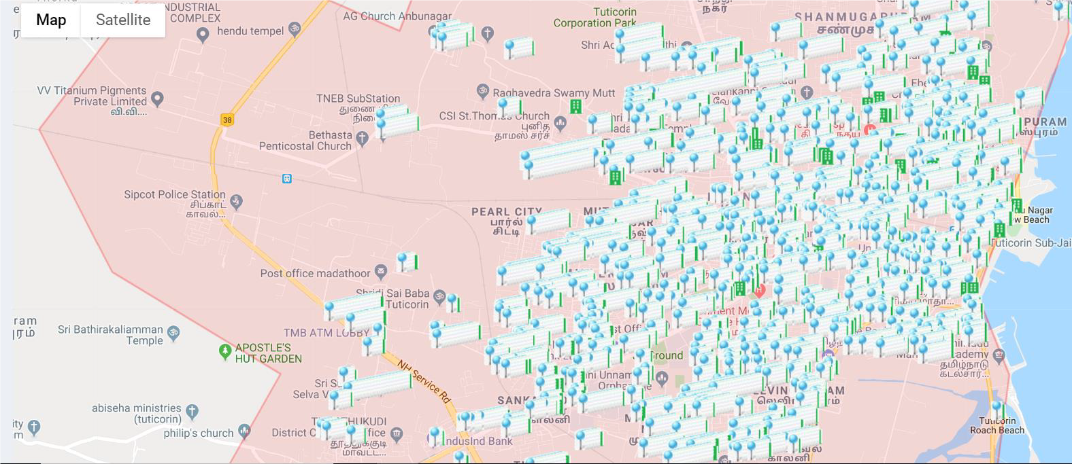Screen dimensions: 1072x464
Task: Click the highway 38 route shield
Action: click(227, 120)
